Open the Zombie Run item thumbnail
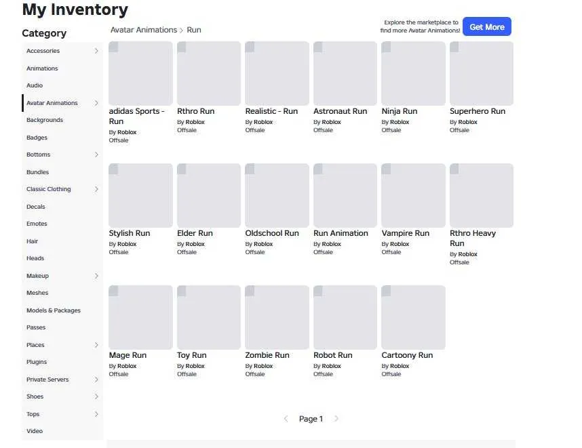 pyautogui.click(x=277, y=317)
